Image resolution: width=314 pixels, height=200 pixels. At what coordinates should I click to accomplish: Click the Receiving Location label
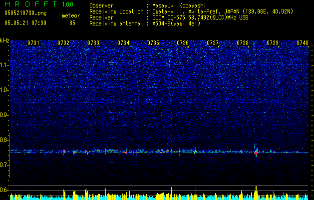click(116, 11)
